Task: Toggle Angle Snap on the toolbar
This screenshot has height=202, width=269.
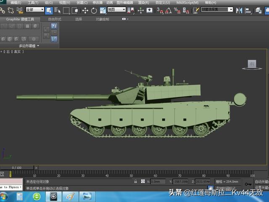Action: (x=169, y=10)
